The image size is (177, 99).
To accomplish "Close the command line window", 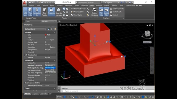I will [x=59, y=89].
